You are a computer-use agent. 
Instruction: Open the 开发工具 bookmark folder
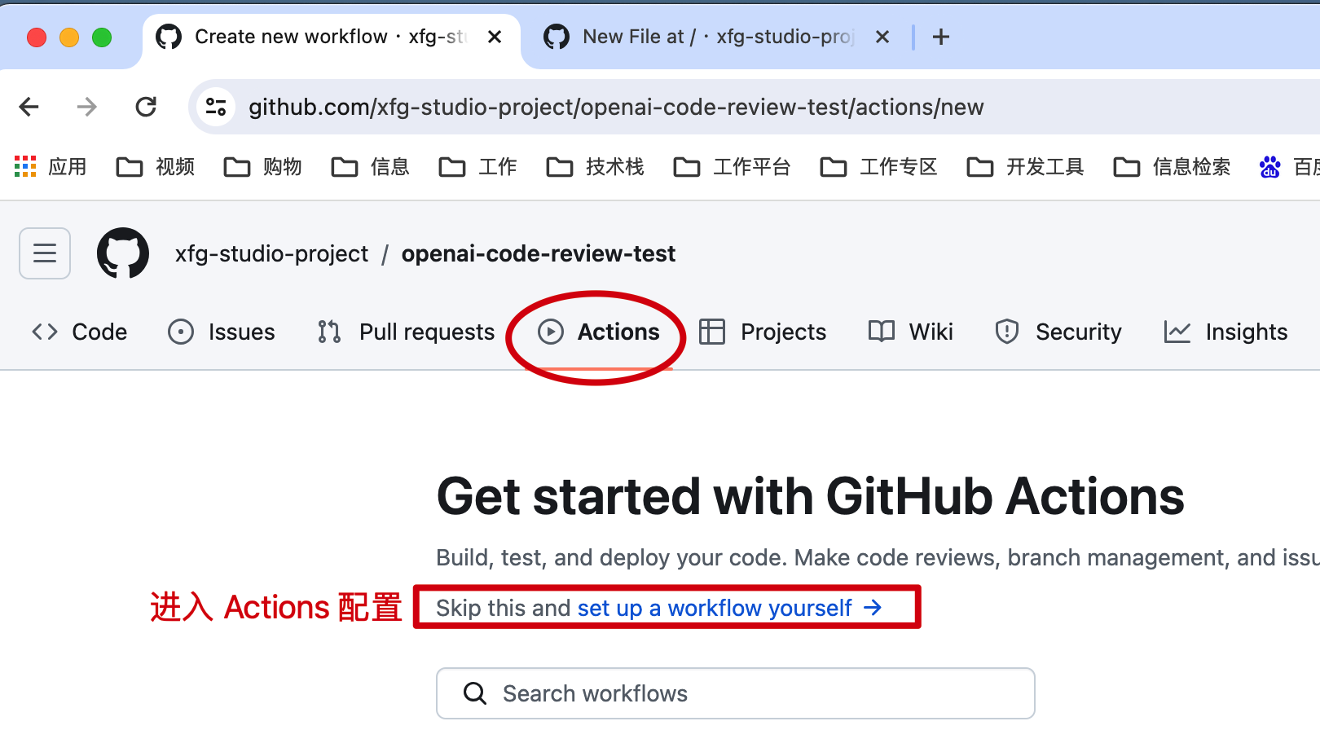(x=1025, y=167)
